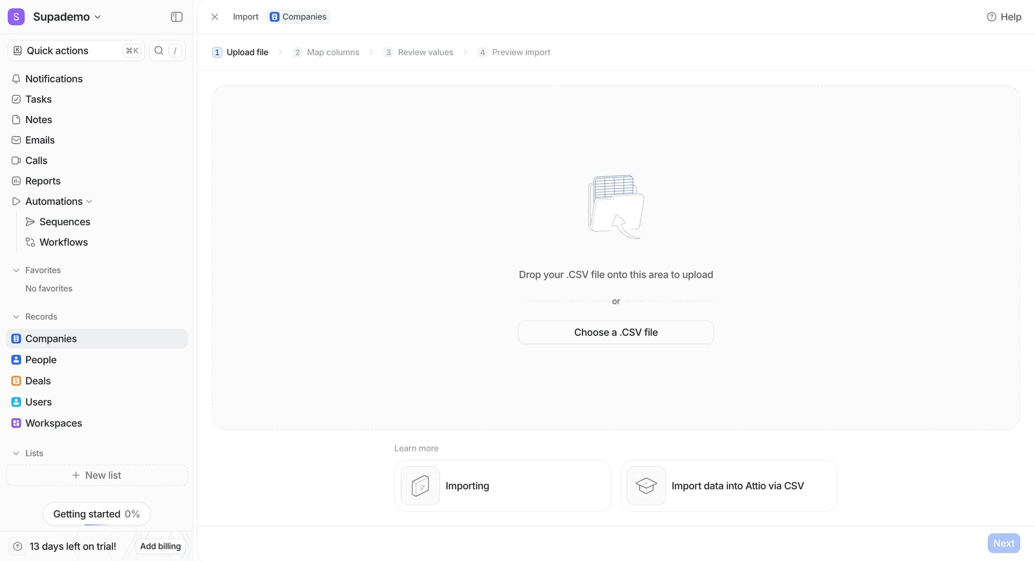This screenshot has height=561, width=1035.
Task: Collapse the Records section
Action: click(16, 316)
